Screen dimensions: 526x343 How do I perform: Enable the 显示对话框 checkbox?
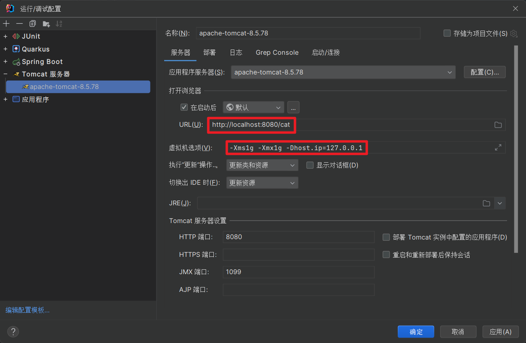(x=309, y=165)
